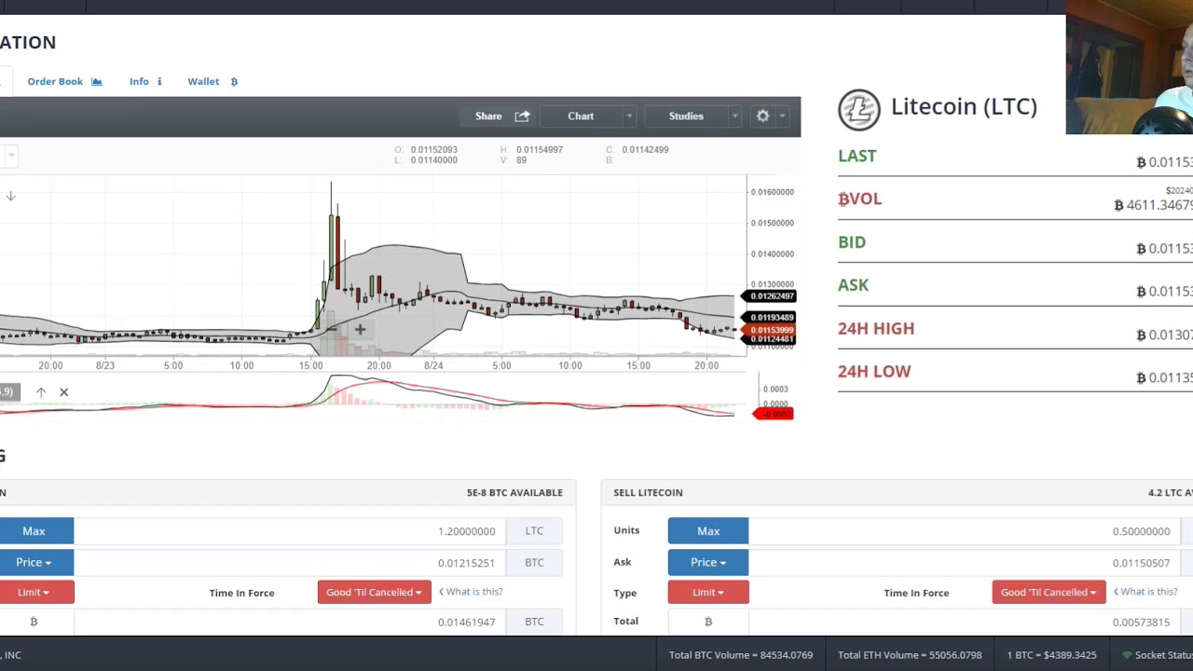Viewport: 1193px width, 671px height.
Task: Click the 8/23 date label on chart axis
Action: pos(105,365)
